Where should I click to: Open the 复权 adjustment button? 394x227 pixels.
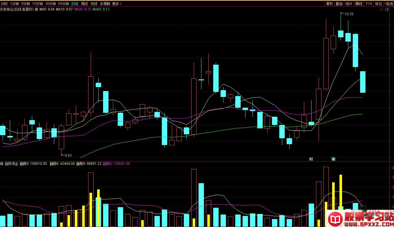click(329, 4)
